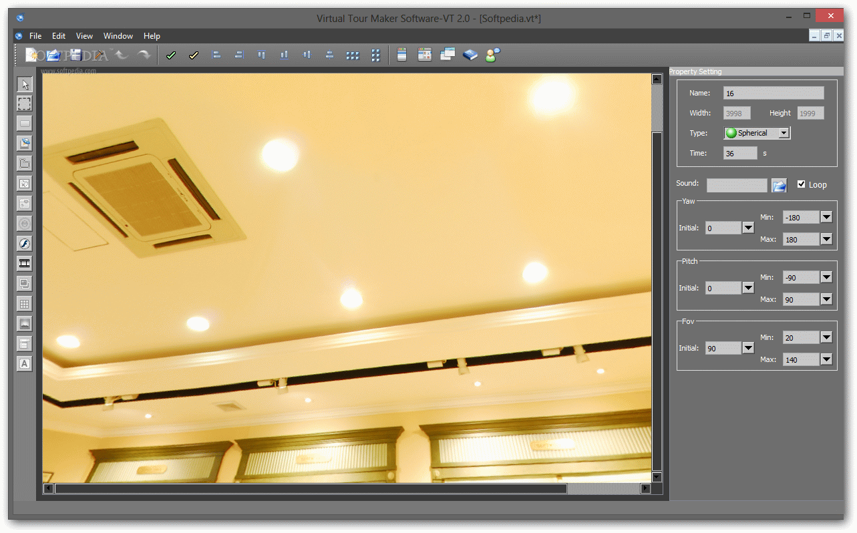Viewport: 857px width, 533px height.
Task: Click the scroll-right arrow under panorama
Action: (x=645, y=488)
